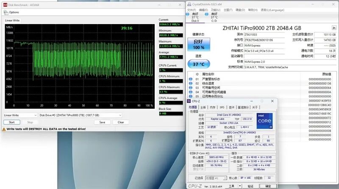
Task: Open the 处理器 #1 selection dropdown in CPU-Z
Action: tap(216, 178)
